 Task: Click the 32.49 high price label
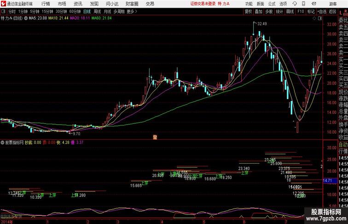tap(262, 24)
